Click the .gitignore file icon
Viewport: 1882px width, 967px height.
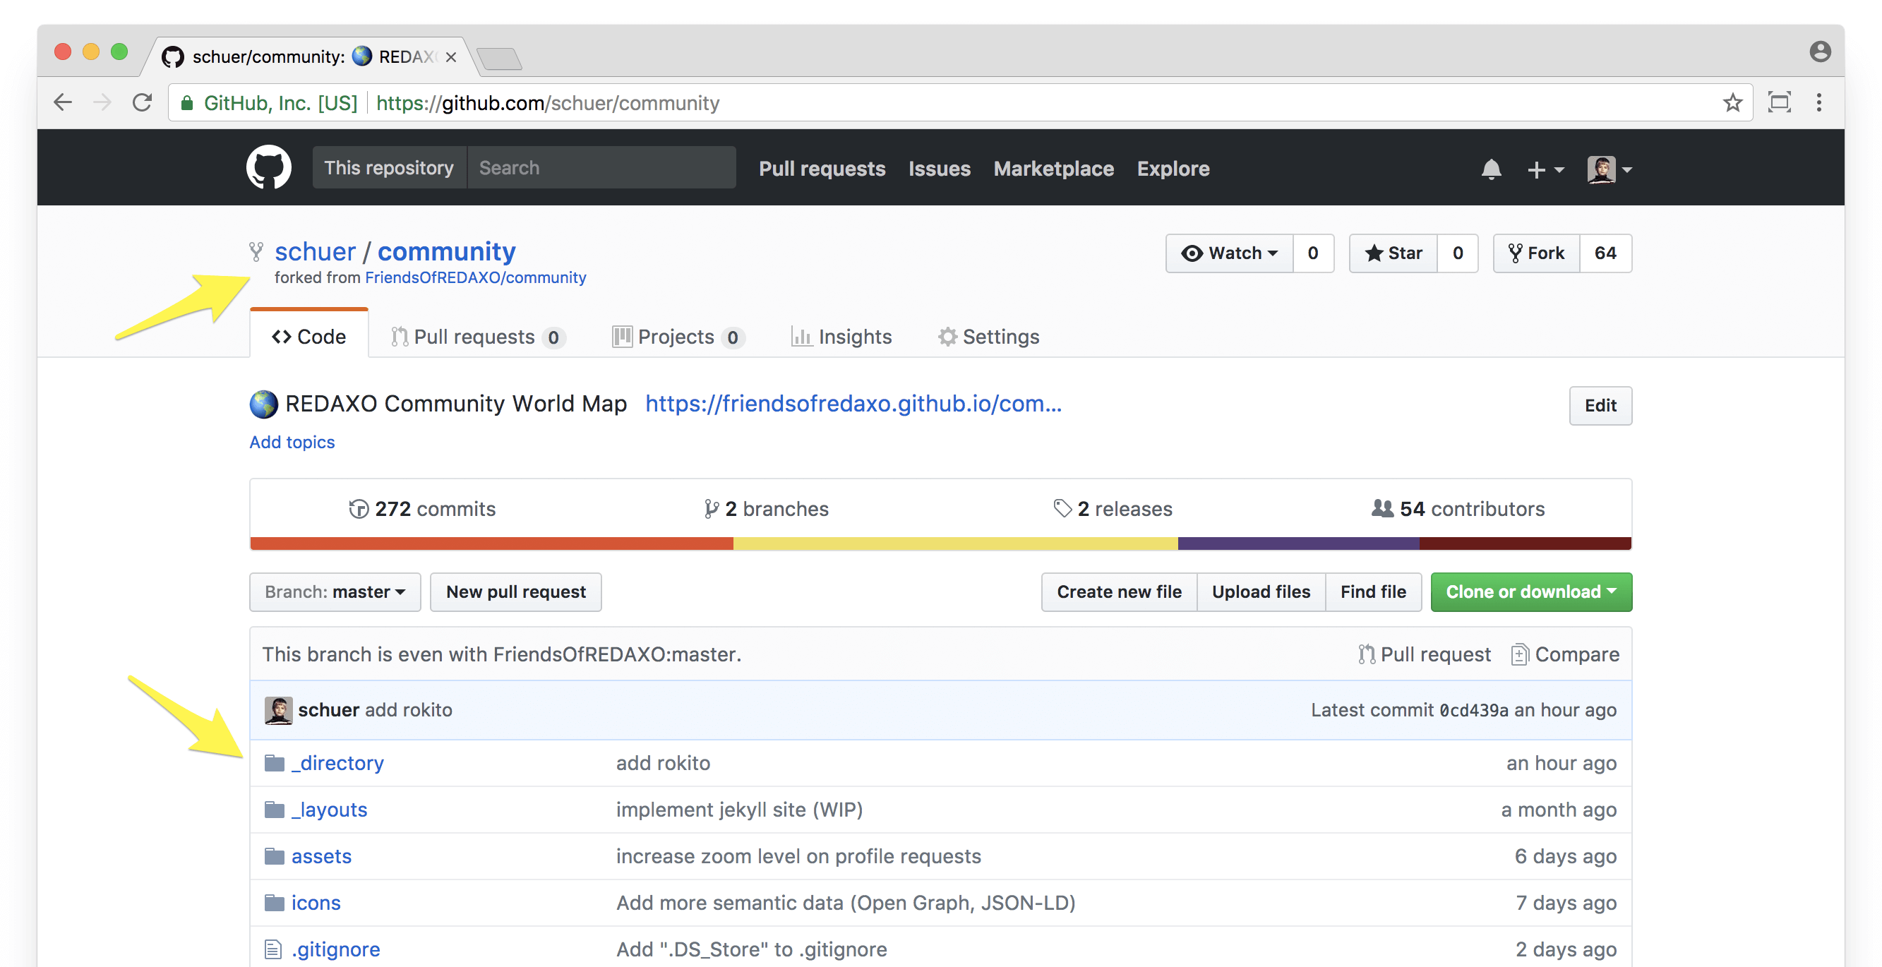coord(273,949)
